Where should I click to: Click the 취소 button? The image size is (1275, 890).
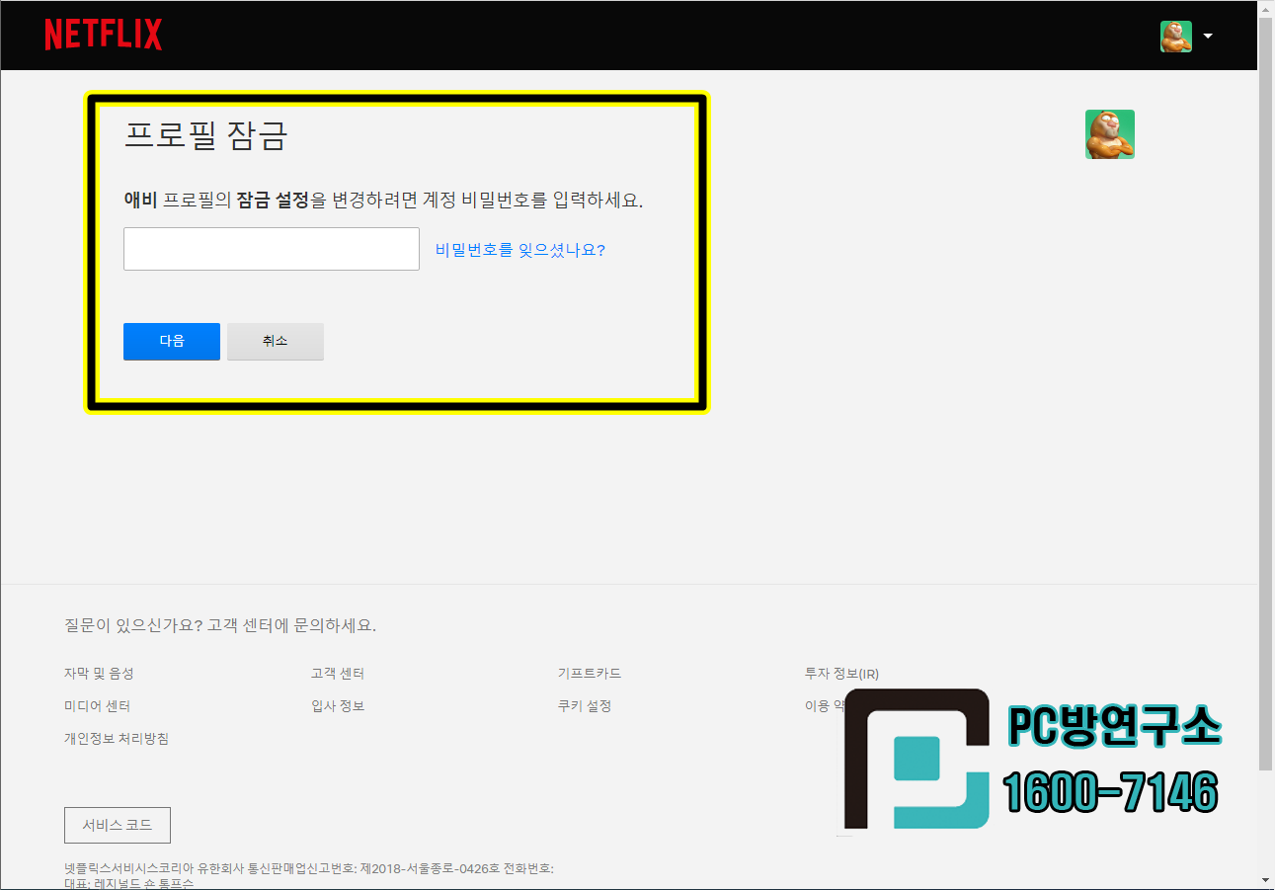pos(276,341)
